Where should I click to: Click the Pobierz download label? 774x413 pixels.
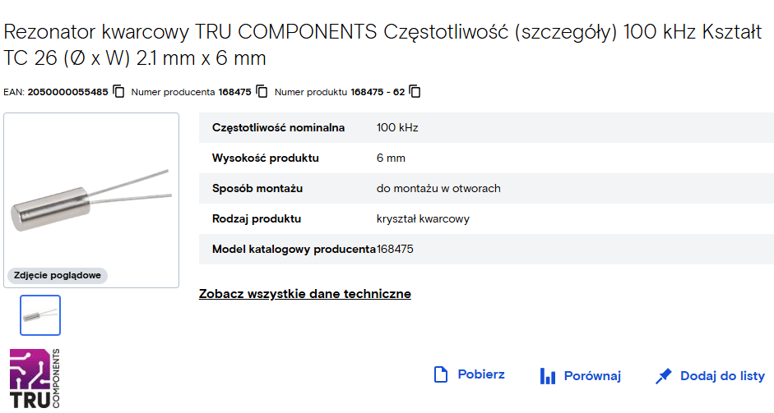point(481,374)
